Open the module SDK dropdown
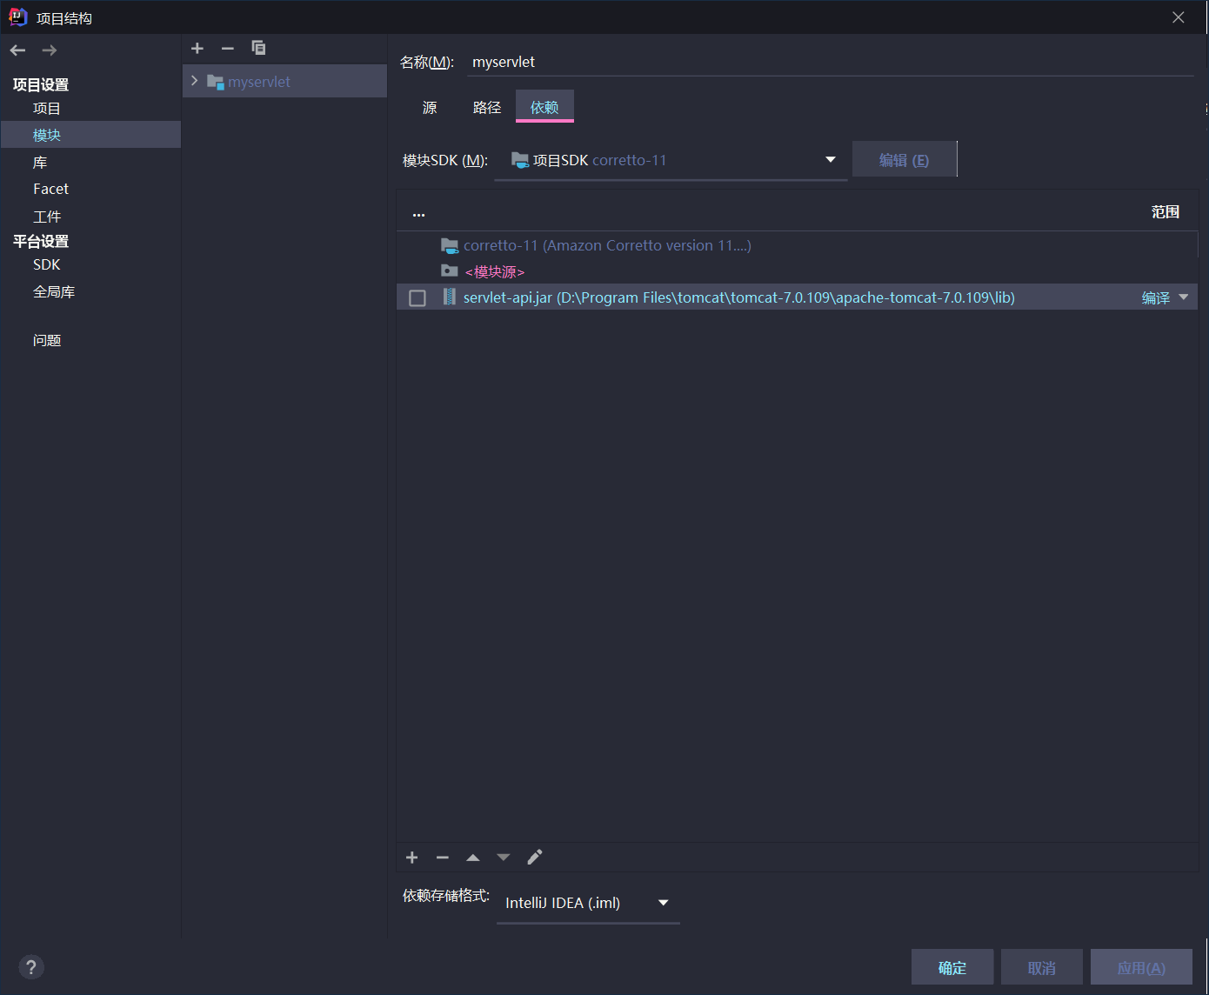 tap(671, 160)
